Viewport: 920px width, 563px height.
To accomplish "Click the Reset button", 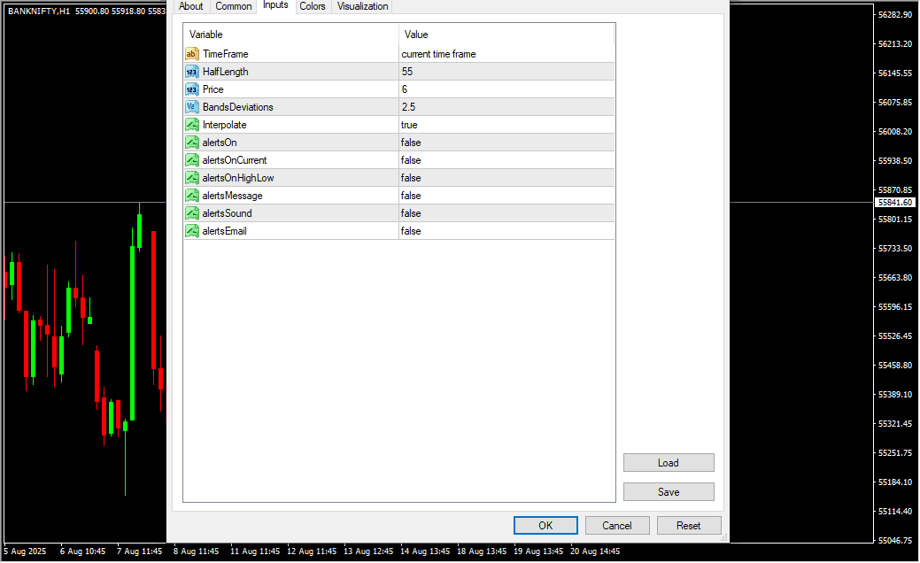I will 689,526.
